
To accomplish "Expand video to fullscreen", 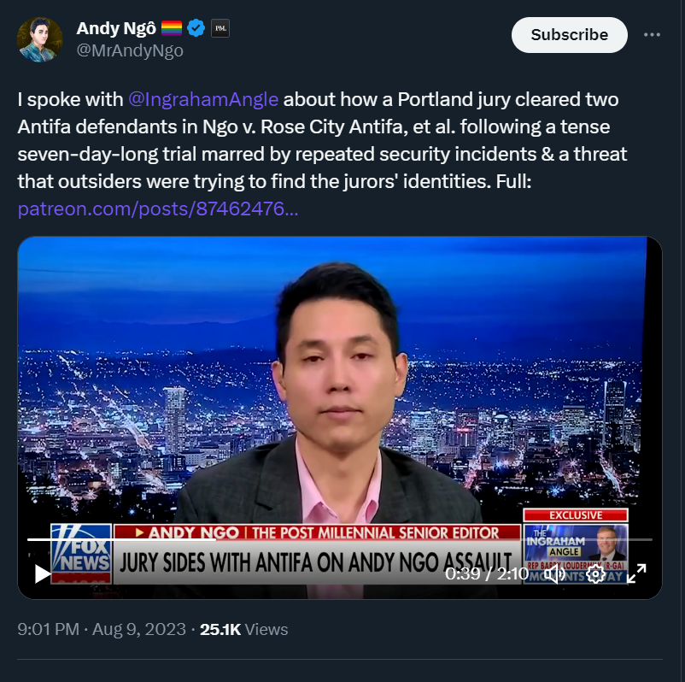I will 636,573.
